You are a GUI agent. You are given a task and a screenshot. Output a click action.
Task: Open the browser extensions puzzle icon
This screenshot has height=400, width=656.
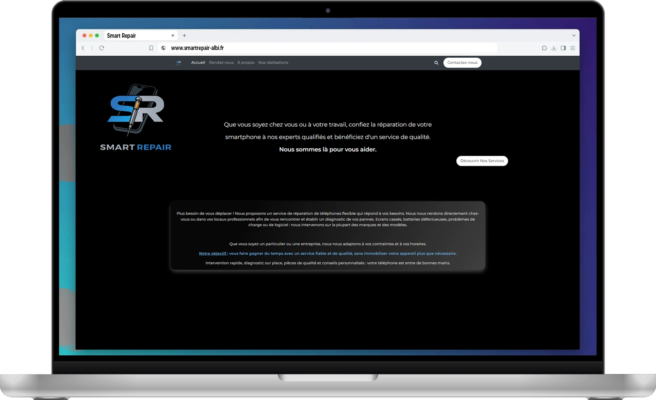coord(544,48)
